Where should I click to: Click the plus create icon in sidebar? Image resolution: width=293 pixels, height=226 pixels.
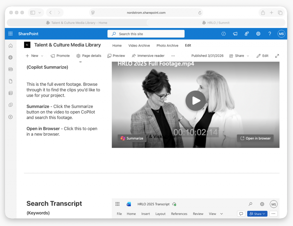click(11, 117)
